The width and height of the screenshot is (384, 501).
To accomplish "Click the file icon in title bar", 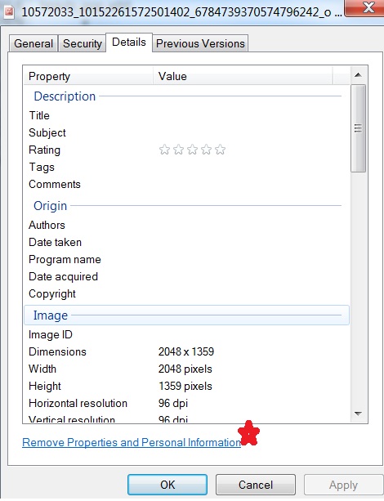I will point(9,11).
